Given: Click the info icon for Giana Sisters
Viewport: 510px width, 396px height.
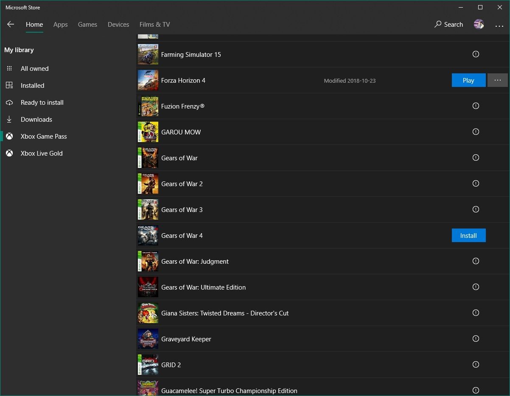Looking at the screenshot, I should tap(476, 313).
